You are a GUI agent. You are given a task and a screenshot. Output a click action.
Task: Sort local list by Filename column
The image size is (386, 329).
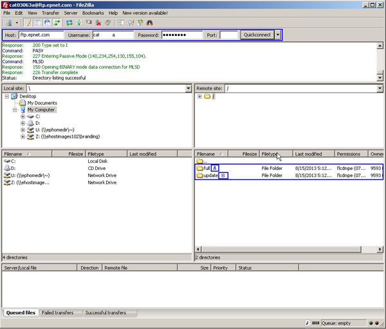pyautogui.click(x=27, y=154)
